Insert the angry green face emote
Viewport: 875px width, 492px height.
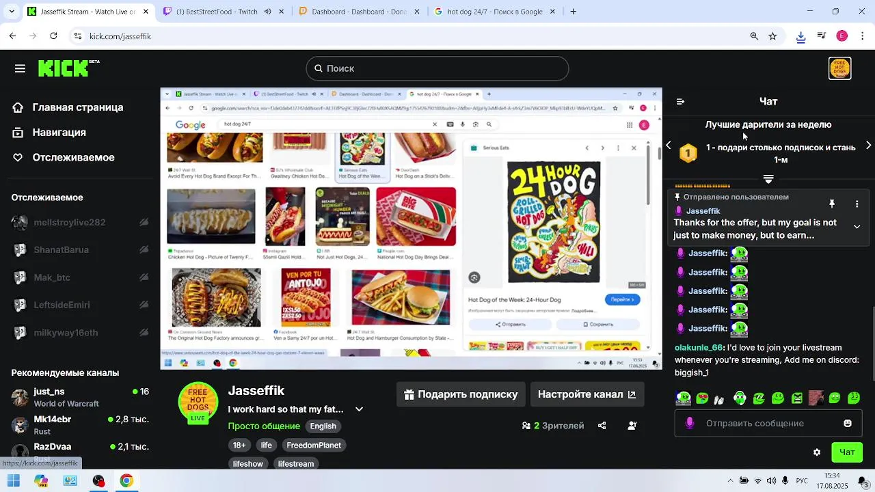pyautogui.click(x=797, y=398)
